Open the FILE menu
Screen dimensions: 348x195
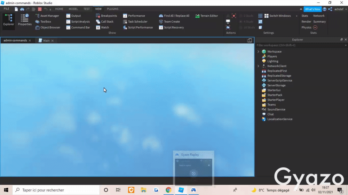[x=6, y=9]
